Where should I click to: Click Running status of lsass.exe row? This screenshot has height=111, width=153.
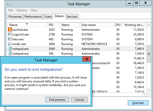(67, 39)
